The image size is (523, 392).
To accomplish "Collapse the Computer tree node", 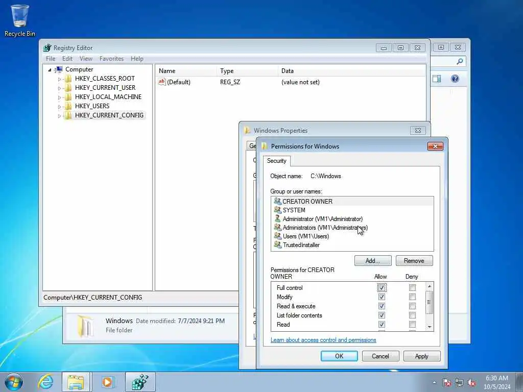I will coord(50,70).
